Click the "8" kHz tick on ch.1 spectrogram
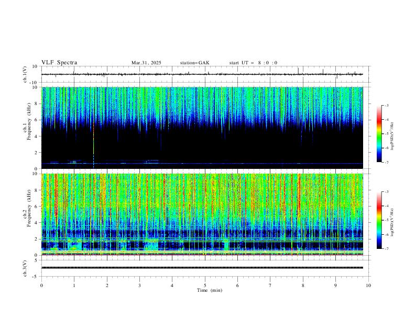 tap(37, 104)
